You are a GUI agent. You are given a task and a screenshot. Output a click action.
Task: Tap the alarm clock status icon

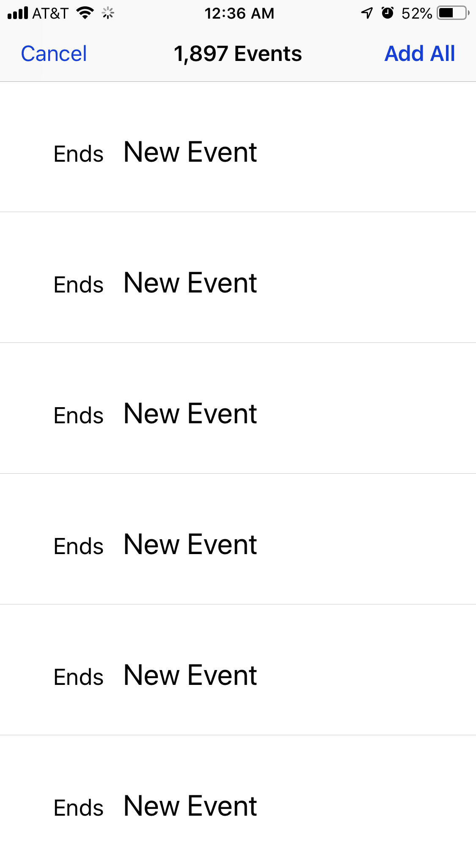388,13
